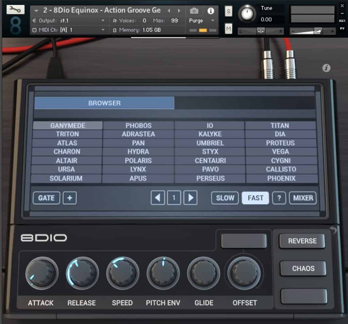Add a gate with the plus button
The image size is (348, 324).
70,198
